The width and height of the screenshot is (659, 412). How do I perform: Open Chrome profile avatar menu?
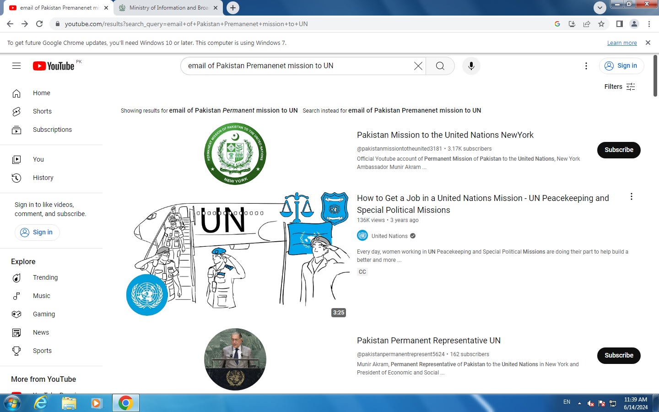point(634,24)
